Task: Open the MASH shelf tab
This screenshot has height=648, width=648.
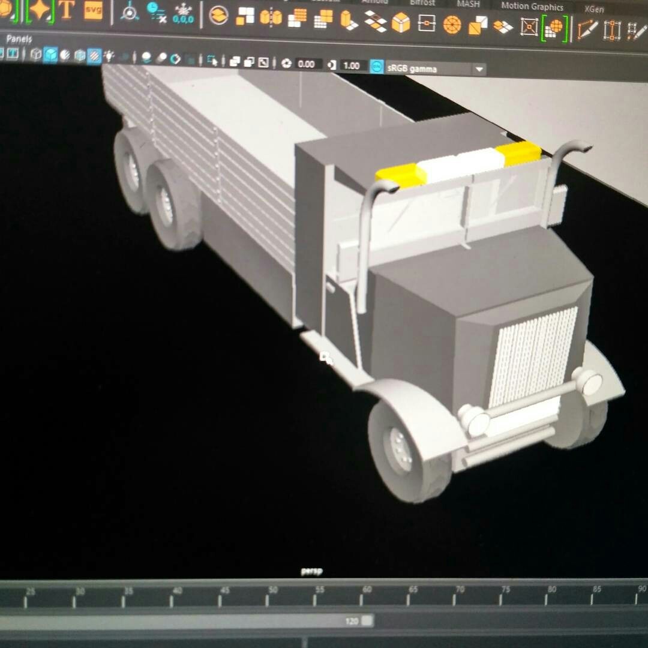Action: (468, 4)
